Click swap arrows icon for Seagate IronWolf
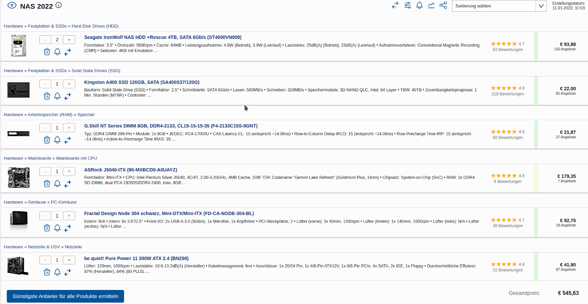 pyautogui.click(x=68, y=52)
